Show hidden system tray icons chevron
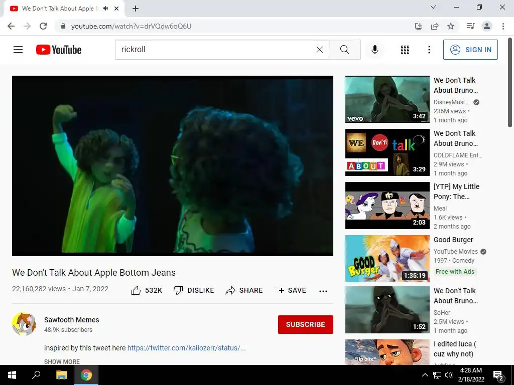The width and height of the screenshot is (514, 385). pos(425,375)
